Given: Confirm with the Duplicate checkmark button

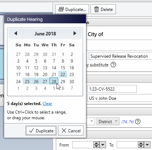Looking at the screenshot, I should pos(41,131).
